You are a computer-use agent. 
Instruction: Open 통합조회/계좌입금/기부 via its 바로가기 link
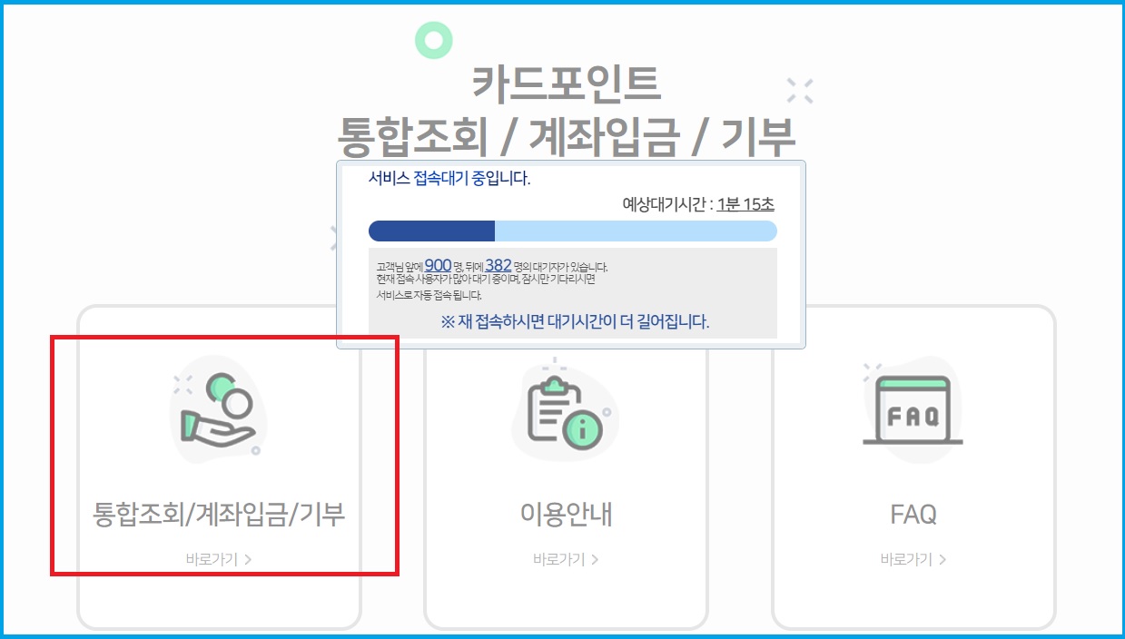[218, 560]
